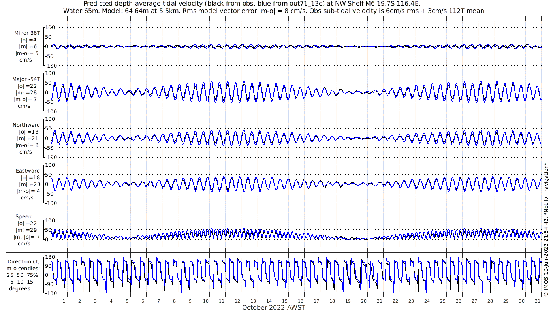Image resolution: width=553 pixels, height=316 pixels.
Task: Click day '14' on the date axis
Action: point(269,301)
